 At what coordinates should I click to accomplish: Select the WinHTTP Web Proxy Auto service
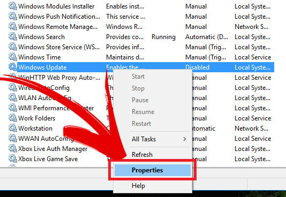[59, 78]
